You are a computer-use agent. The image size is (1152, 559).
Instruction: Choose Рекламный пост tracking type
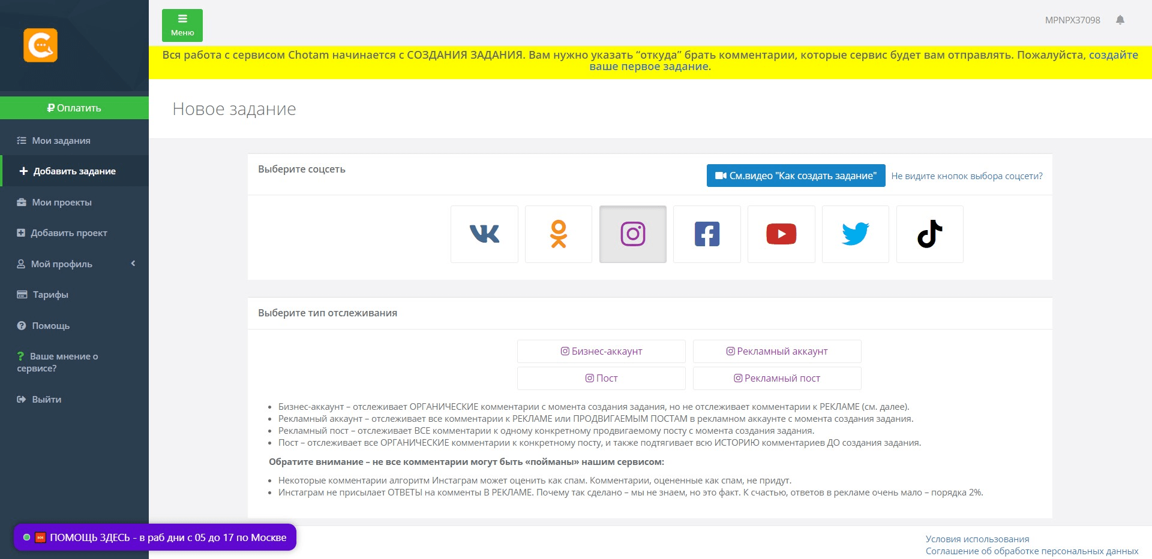pos(777,378)
